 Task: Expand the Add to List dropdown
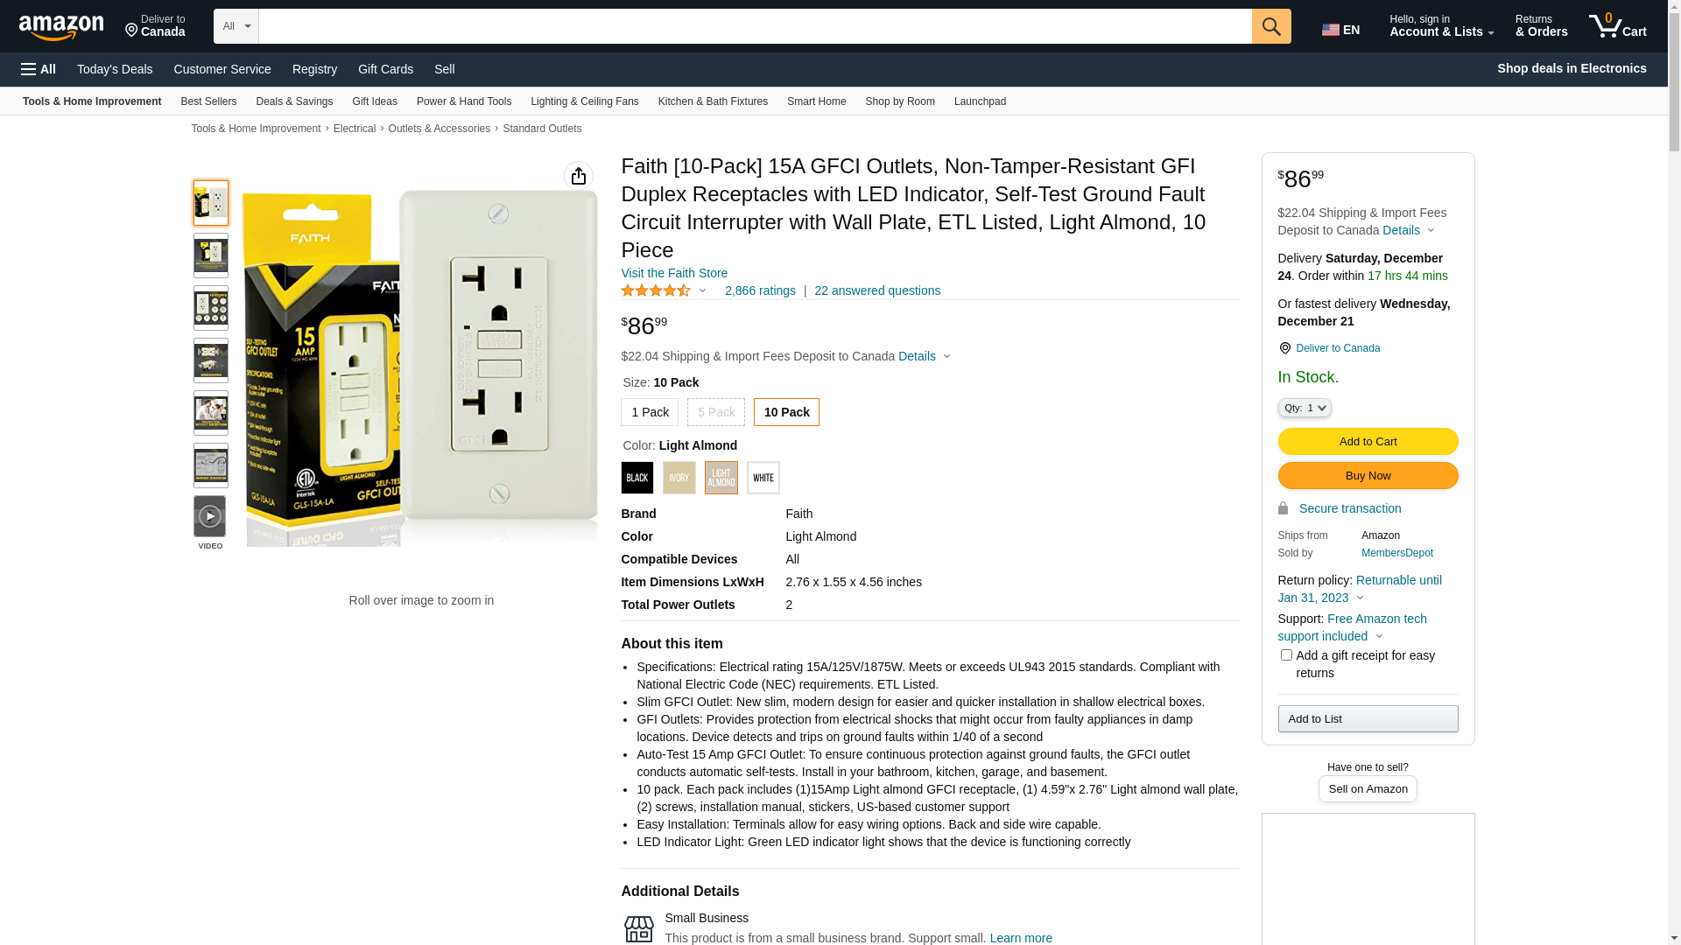click(x=1368, y=719)
